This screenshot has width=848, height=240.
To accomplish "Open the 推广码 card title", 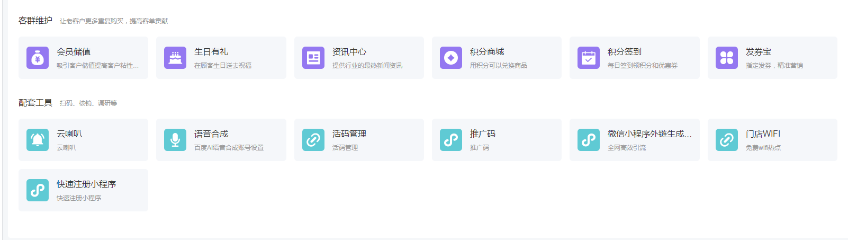I will click(x=483, y=134).
